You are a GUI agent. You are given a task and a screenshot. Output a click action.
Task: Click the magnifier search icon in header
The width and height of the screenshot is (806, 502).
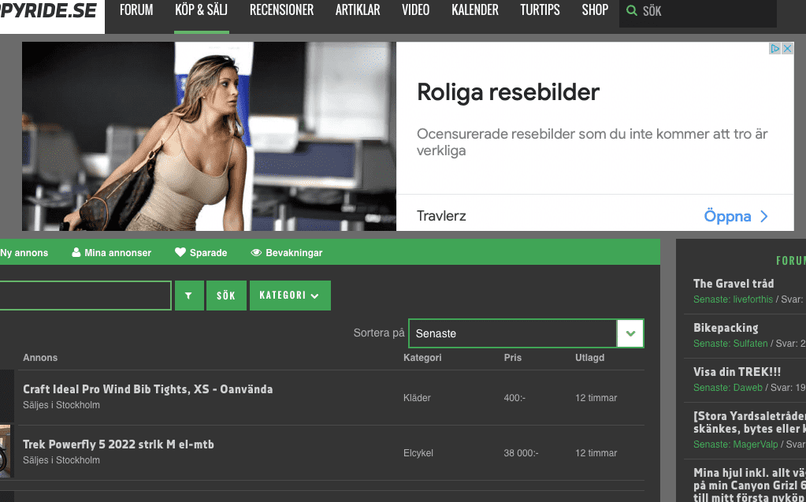[632, 11]
